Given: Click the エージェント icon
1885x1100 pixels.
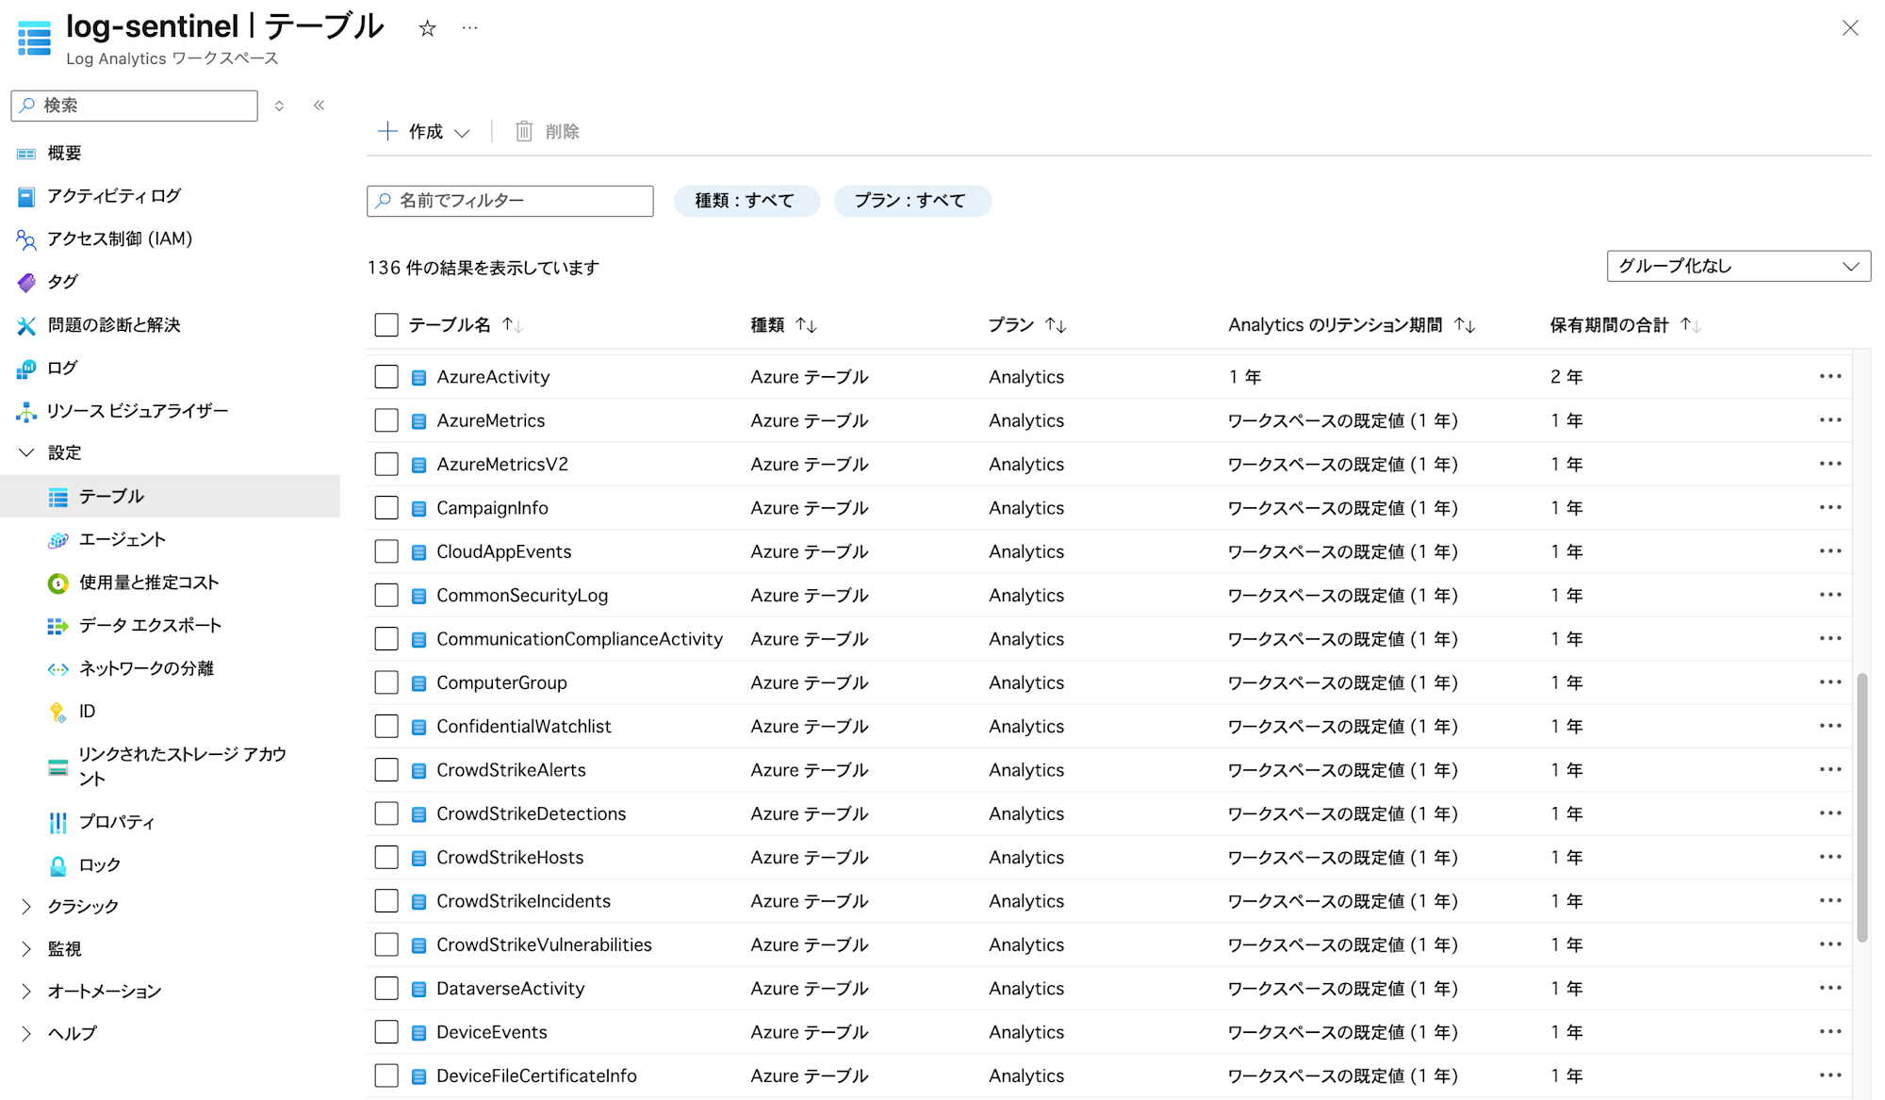Looking at the screenshot, I should click(x=57, y=539).
